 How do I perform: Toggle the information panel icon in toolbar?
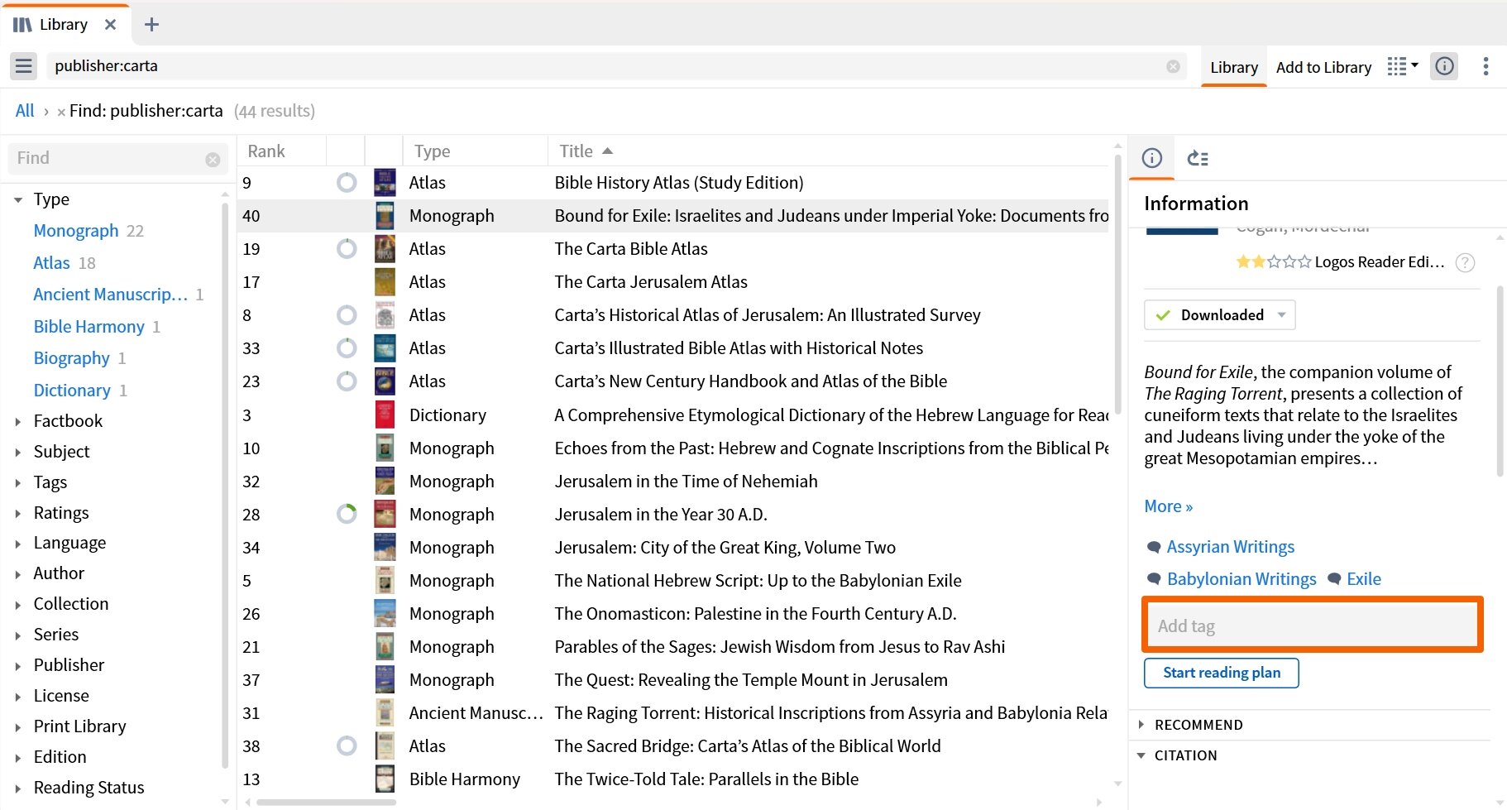tap(1445, 66)
